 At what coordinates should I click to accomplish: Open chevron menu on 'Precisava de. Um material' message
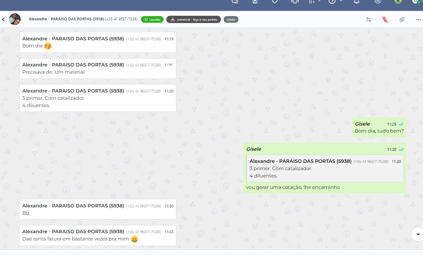coord(171,65)
